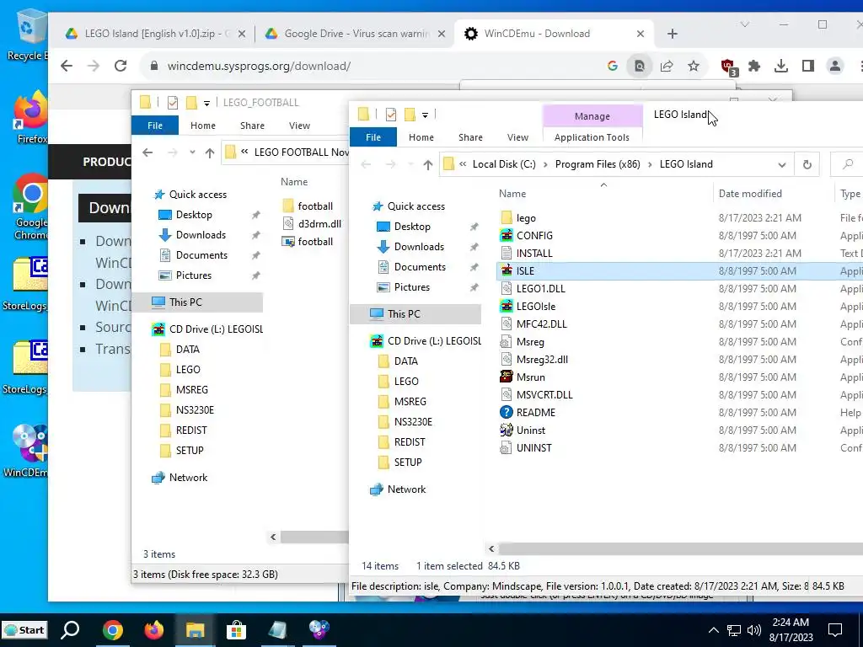Image resolution: width=863 pixels, height=647 pixels.
Task: Click the Google translate G icon in the address bar
Action: tap(613, 66)
